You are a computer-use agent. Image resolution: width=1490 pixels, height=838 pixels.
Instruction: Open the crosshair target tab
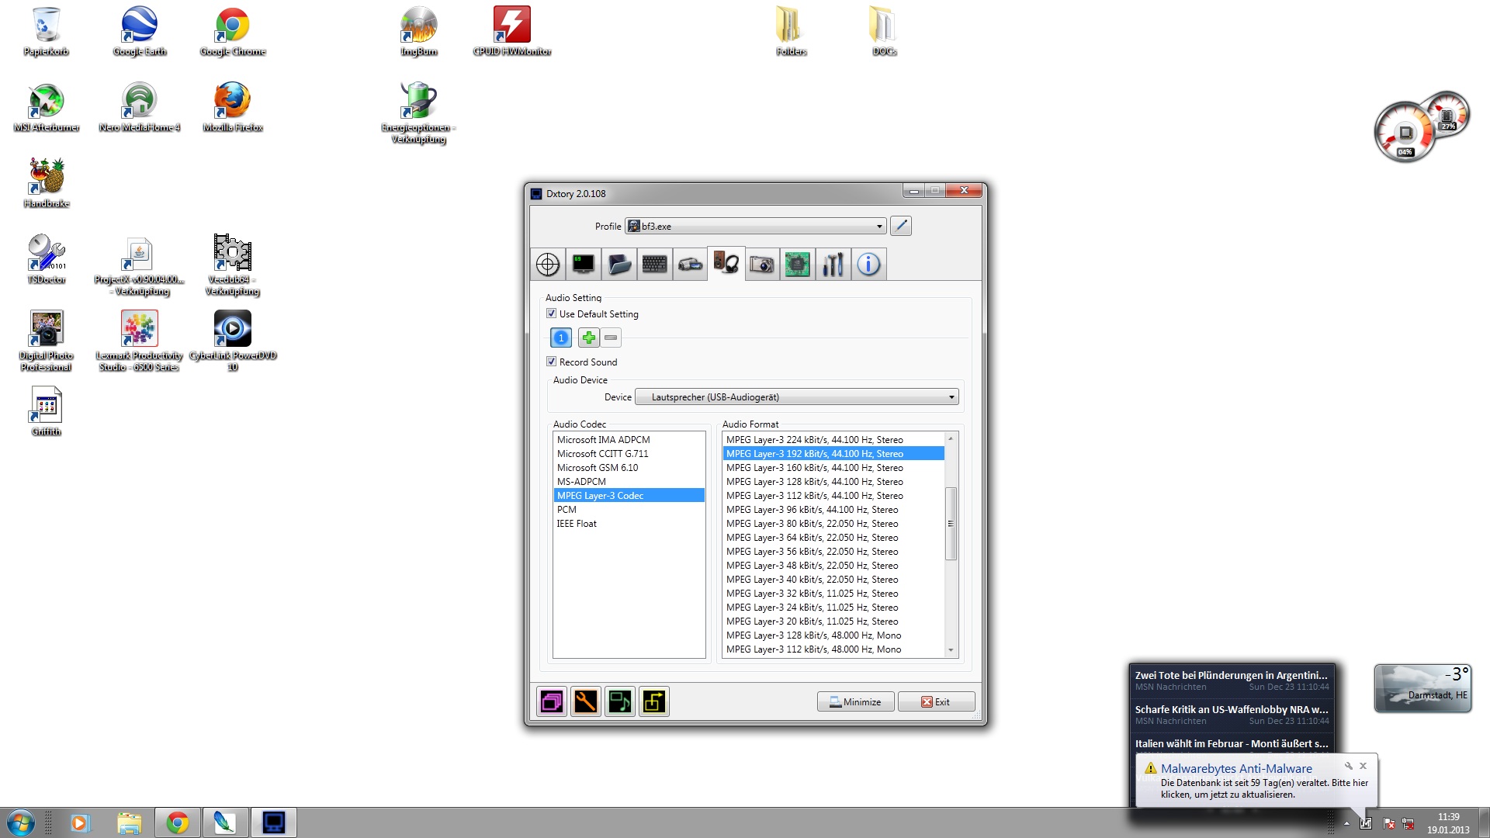coord(548,265)
